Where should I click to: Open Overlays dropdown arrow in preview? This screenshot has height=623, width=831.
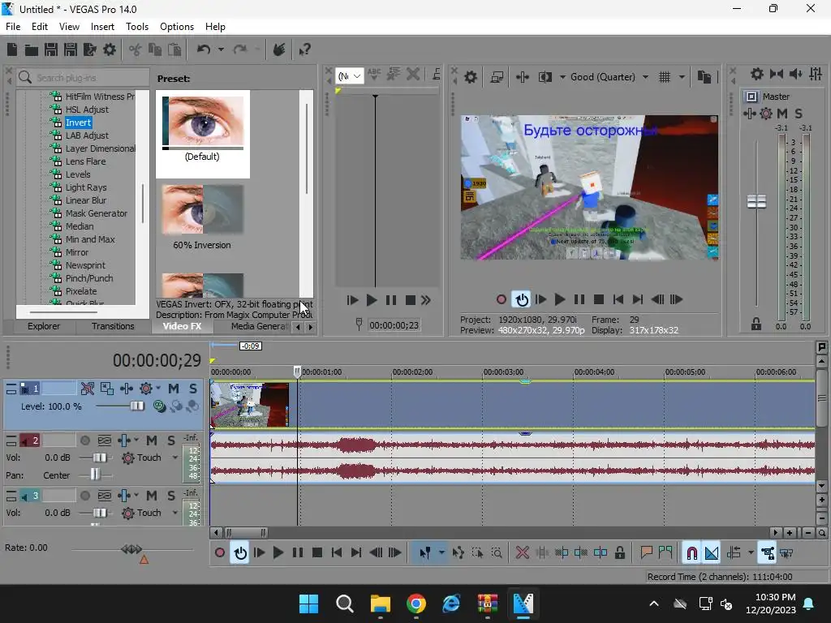click(x=682, y=77)
